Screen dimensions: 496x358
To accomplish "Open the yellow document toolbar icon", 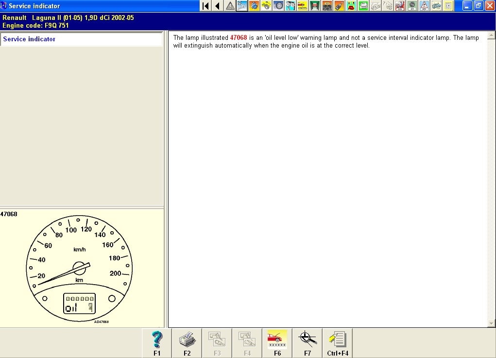I will [448, 6].
